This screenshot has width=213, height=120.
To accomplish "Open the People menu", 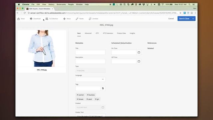I will (71, 4).
